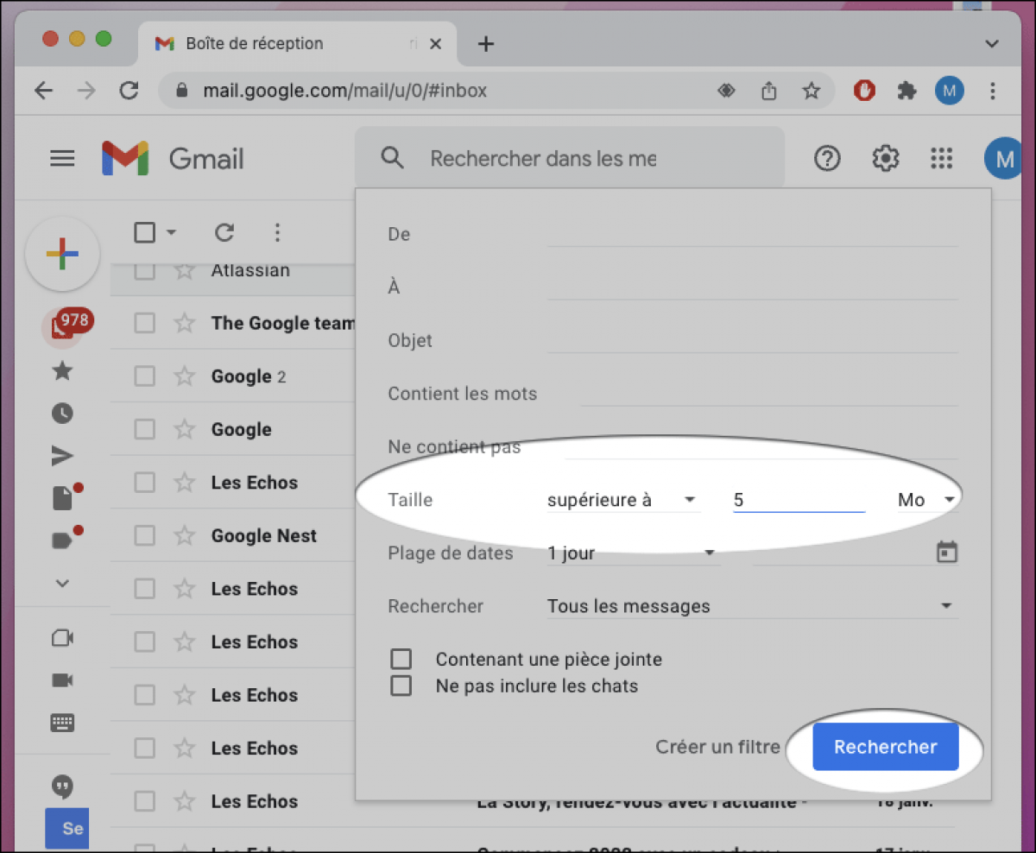Open Hangouts chat from the sidebar

(x=61, y=787)
